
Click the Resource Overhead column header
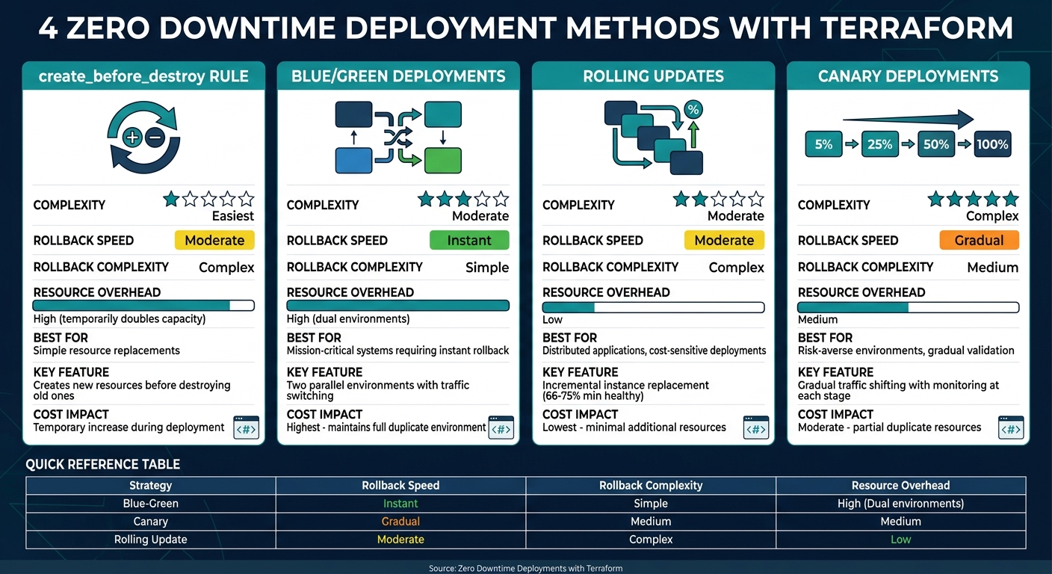(x=901, y=486)
